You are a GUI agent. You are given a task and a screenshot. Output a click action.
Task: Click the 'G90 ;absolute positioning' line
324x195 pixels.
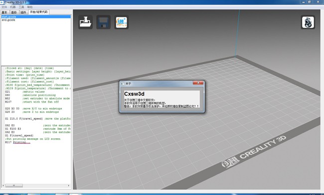tap(30, 95)
